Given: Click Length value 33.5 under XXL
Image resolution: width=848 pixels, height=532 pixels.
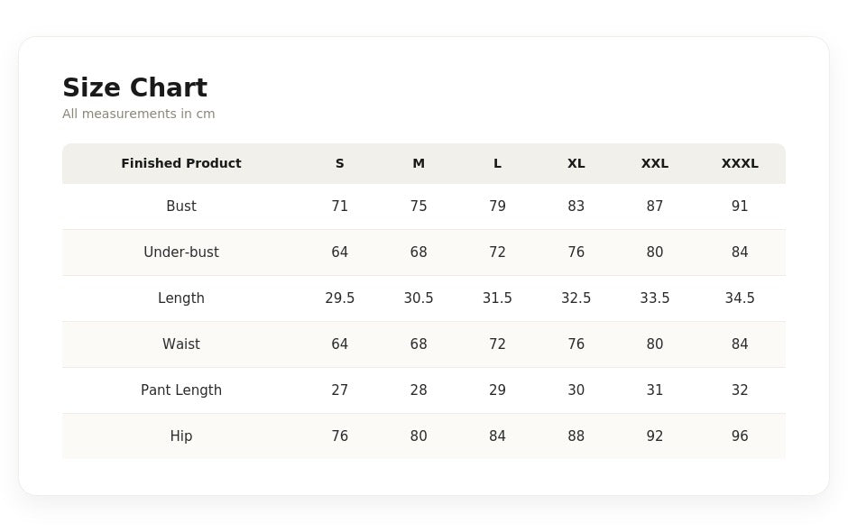Looking at the screenshot, I should (x=655, y=298).
